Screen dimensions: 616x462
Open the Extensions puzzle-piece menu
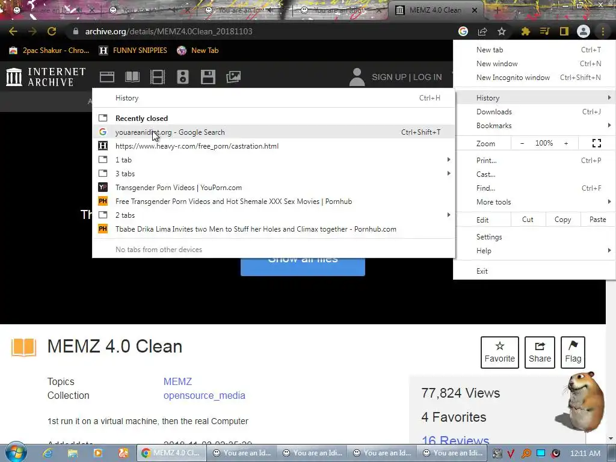point(525,31)
